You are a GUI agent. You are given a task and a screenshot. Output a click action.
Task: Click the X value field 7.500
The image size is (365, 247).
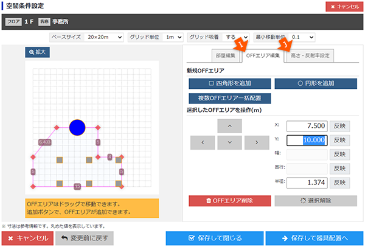[x=307, y=126]
